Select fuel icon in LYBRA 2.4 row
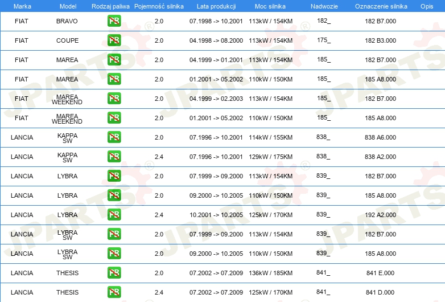Image resolution: width=445 pixels, height=302 pixels. (114, 214)
